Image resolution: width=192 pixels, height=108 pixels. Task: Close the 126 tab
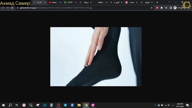pyautogui.click(x=91, y=2)
